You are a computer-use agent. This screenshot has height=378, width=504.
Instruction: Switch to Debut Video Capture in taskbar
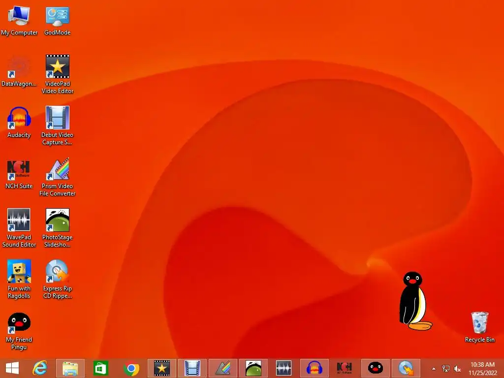pyautogui.click(x=192, y=368)
